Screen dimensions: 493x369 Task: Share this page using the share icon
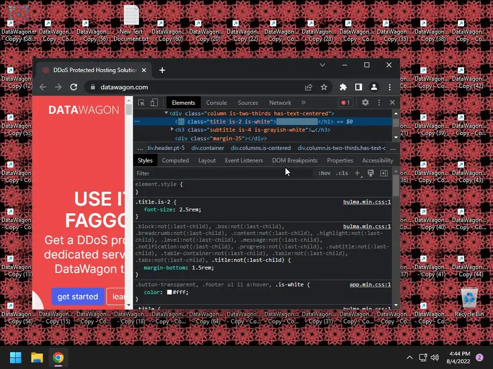pyautogui.click(x=309, y=87)
